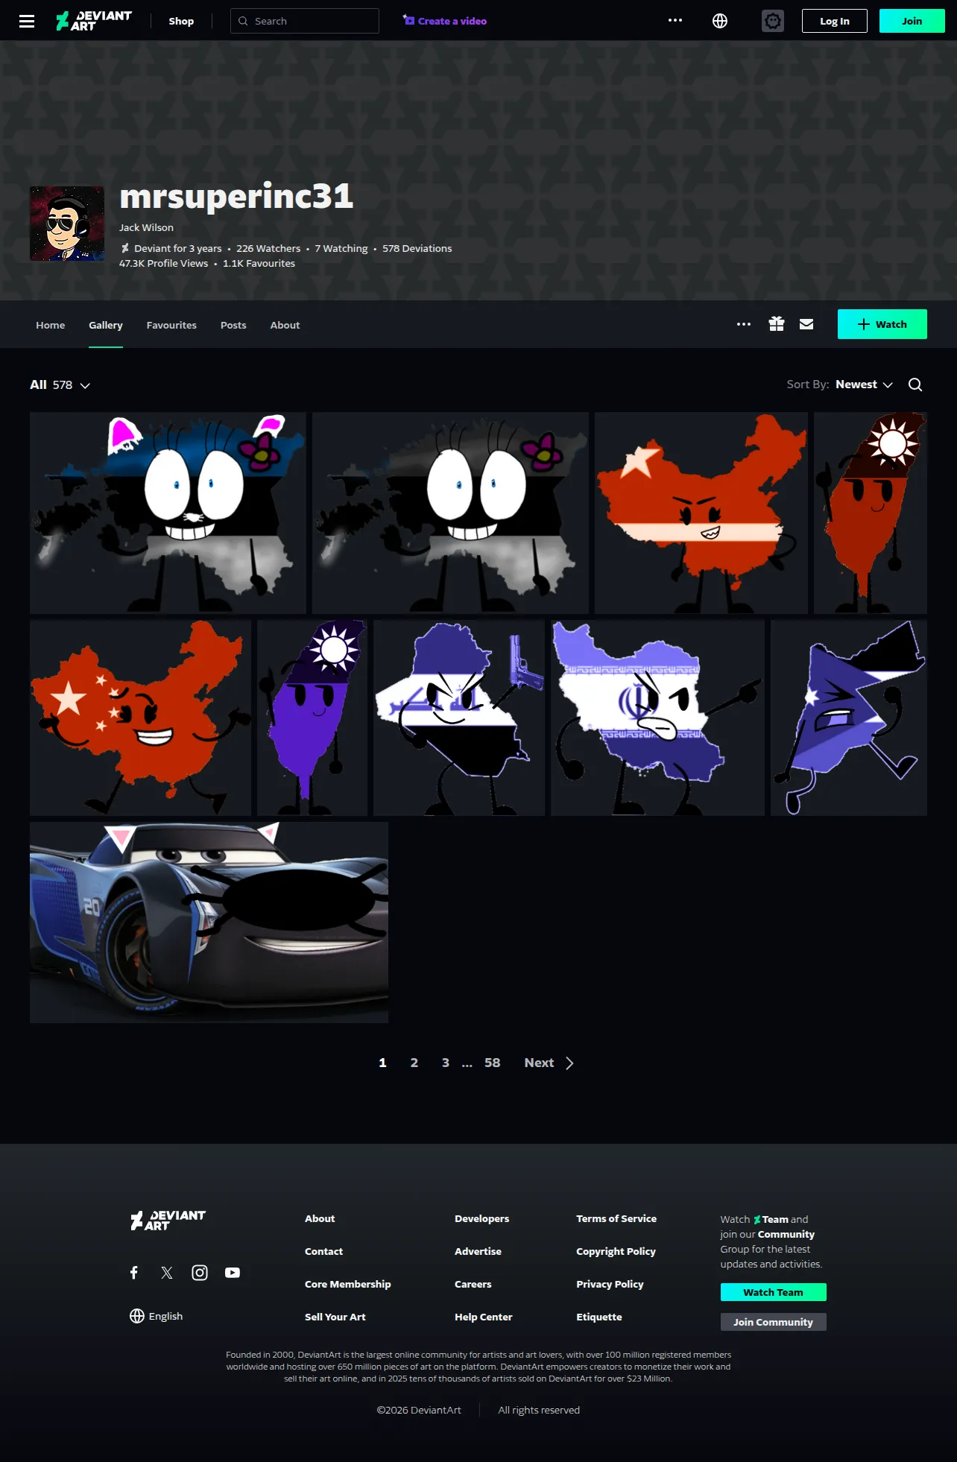This screenshot has width=957, height=1462.
Task: Click the footer About link
Action: (x=320, y=1218)
